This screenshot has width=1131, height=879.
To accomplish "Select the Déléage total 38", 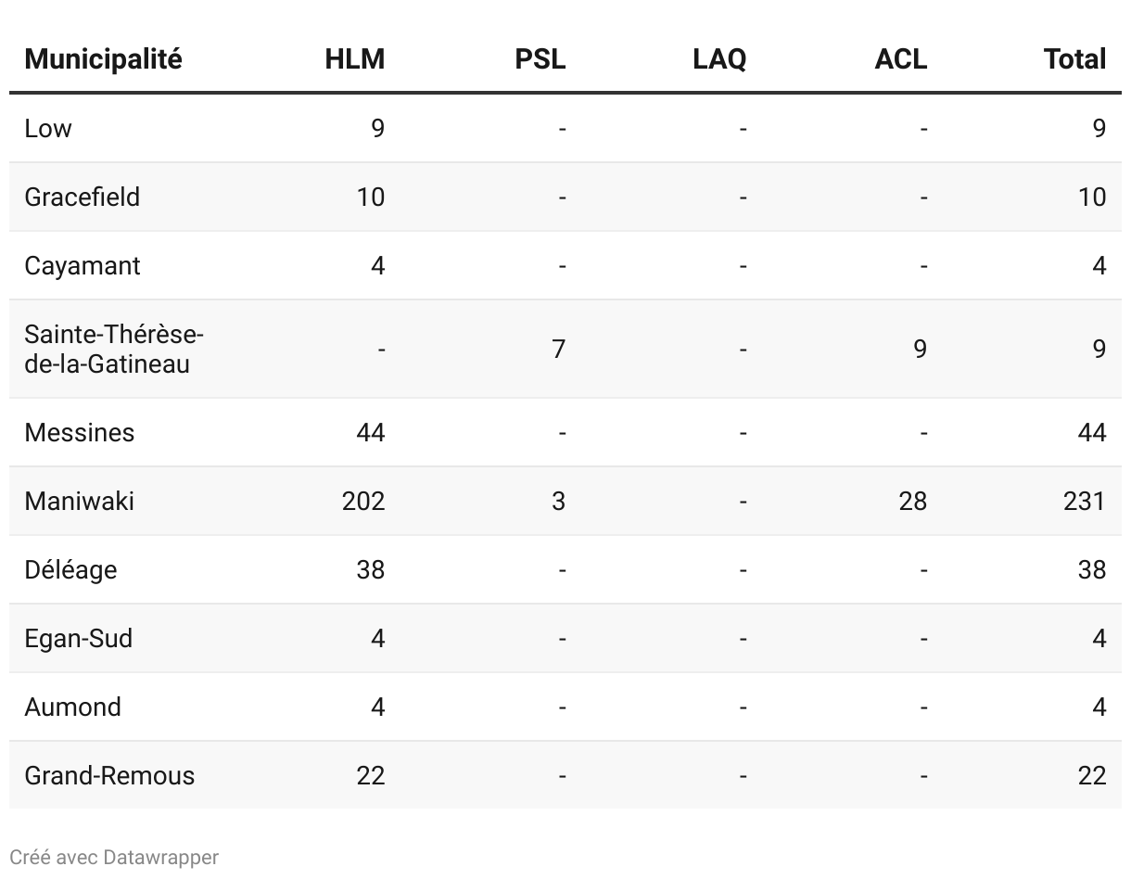I will coord(1092,569).
